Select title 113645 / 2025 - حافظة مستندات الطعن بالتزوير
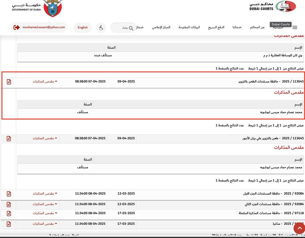The height and width of the screenshot is (238, 305). click(x=271, y=82)
